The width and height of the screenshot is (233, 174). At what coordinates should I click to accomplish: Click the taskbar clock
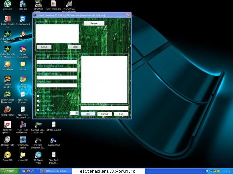[225, 171]
